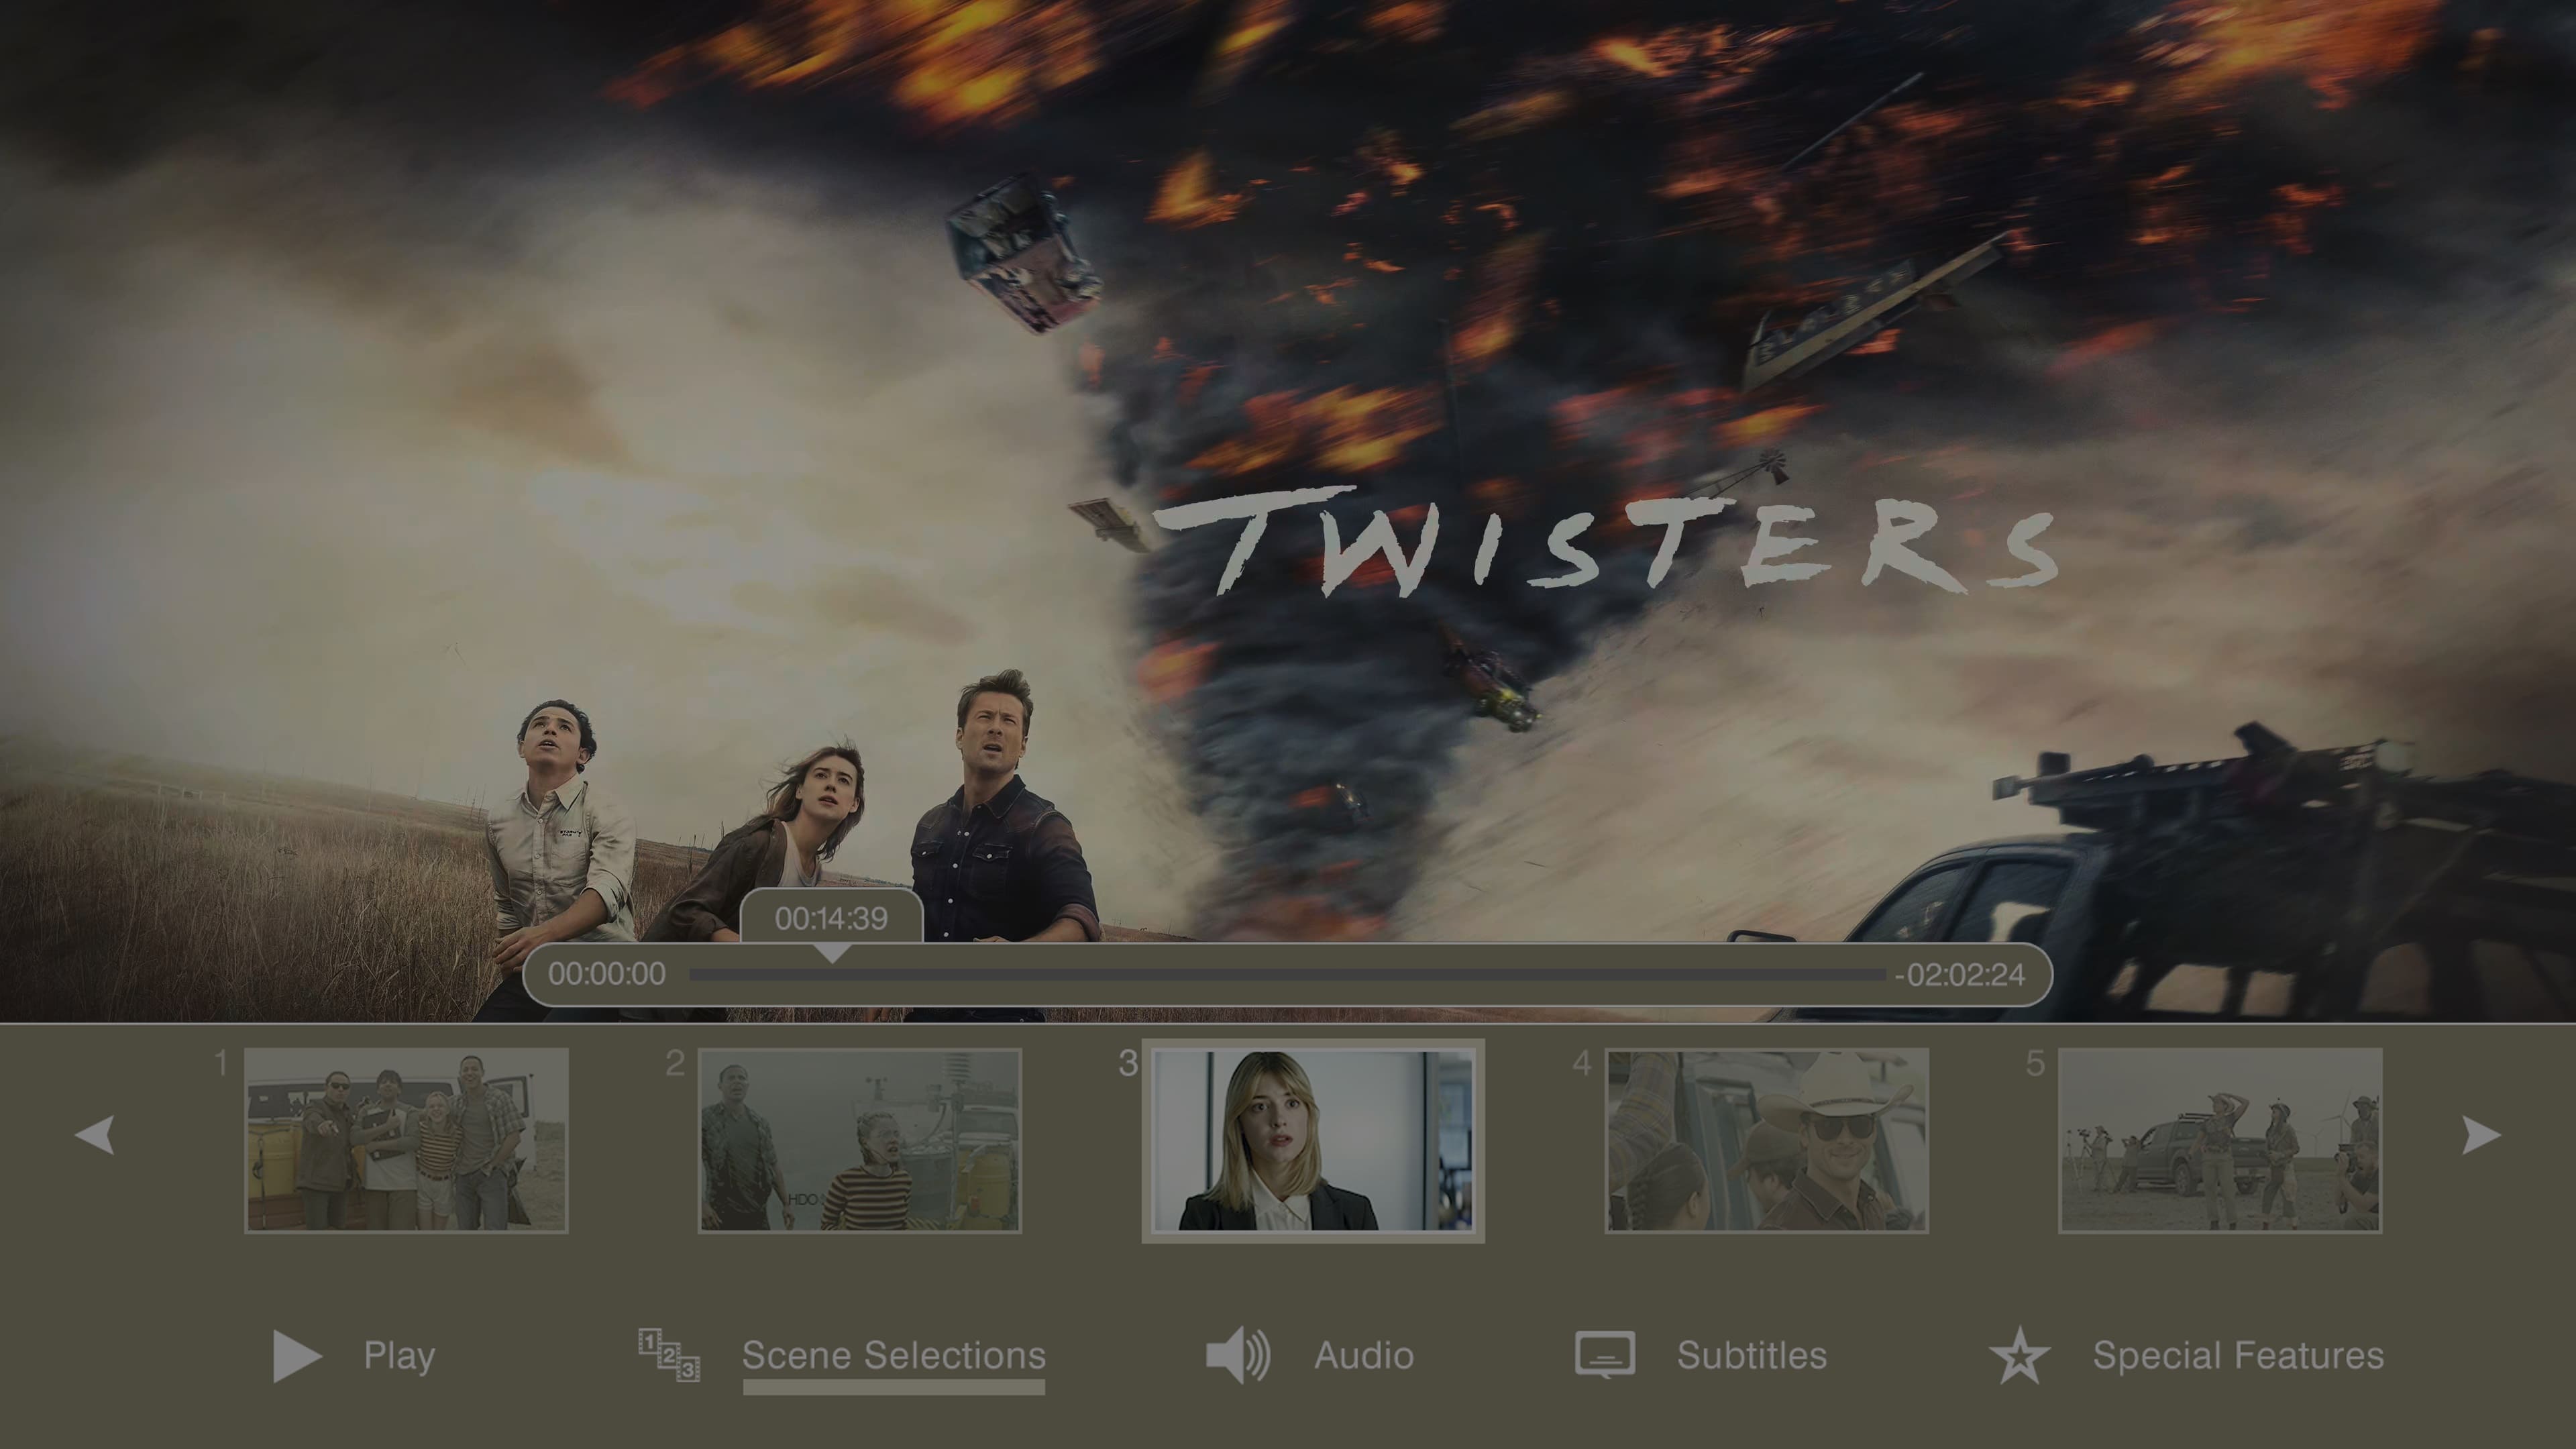Image resolution: width=2576 pixels, height=1449 pixels.
Task: Select scene 1 thumbnail with group photo
Action: pos(406,1140)
